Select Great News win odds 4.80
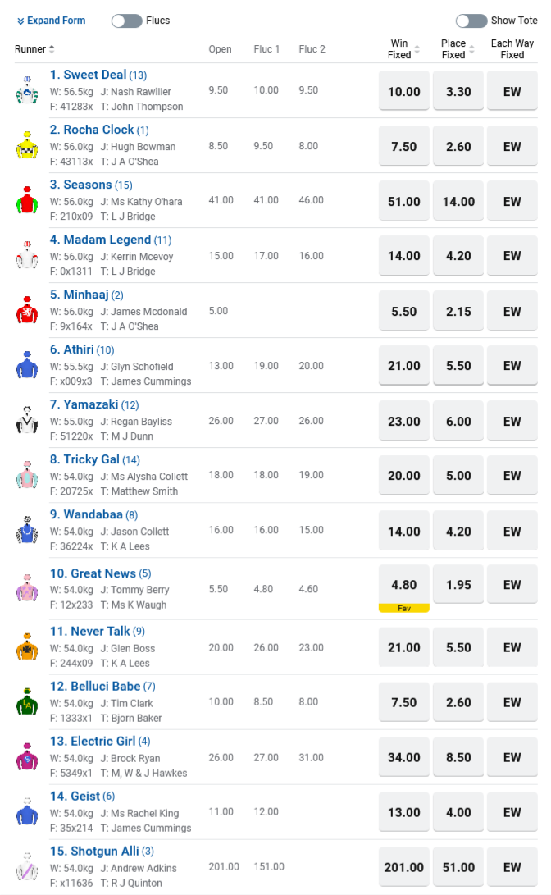This screenshot has height=895, width=551. (x=403, y=585)
